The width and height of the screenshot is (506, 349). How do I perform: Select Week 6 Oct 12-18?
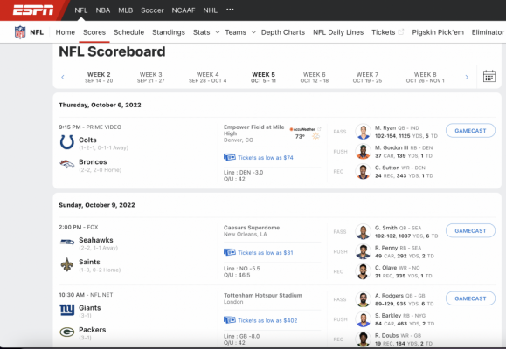[x=315, y=78]
